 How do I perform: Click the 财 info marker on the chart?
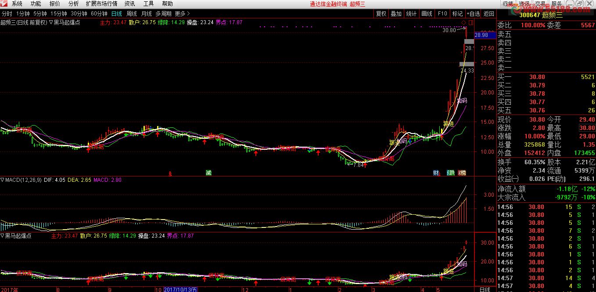click(x=436, y=173)
